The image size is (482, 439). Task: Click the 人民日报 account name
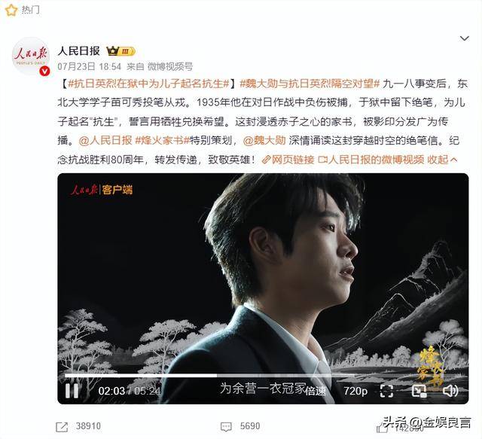point(78,51)
